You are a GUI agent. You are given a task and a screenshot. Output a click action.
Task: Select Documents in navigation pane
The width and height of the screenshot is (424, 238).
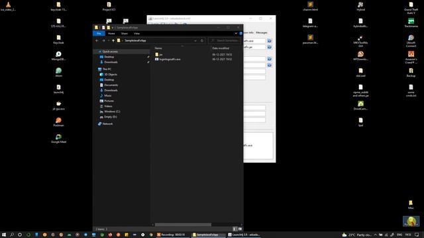coord(111,85)
